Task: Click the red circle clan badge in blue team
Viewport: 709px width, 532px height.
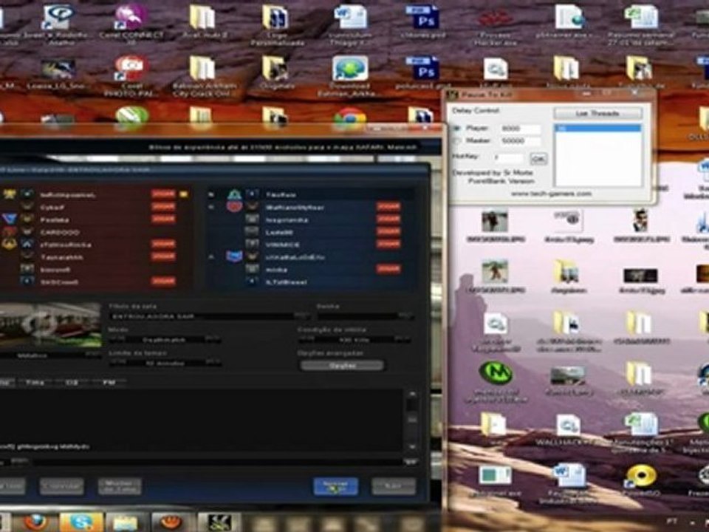Action: [234, 207]
